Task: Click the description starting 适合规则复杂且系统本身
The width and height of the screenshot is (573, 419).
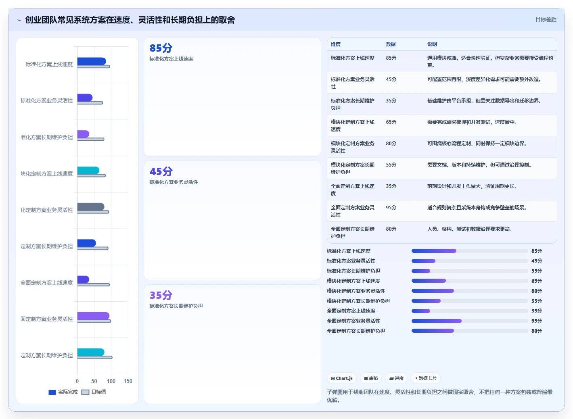Action: point(477,208)
